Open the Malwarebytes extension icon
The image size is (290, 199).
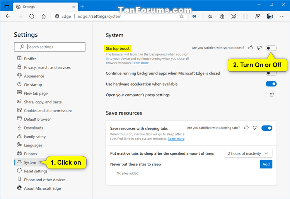pyautogui.click(x=194, y=17)
